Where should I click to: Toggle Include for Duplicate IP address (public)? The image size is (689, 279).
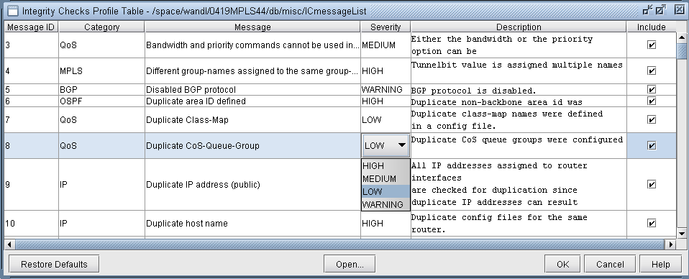(651, 185)
